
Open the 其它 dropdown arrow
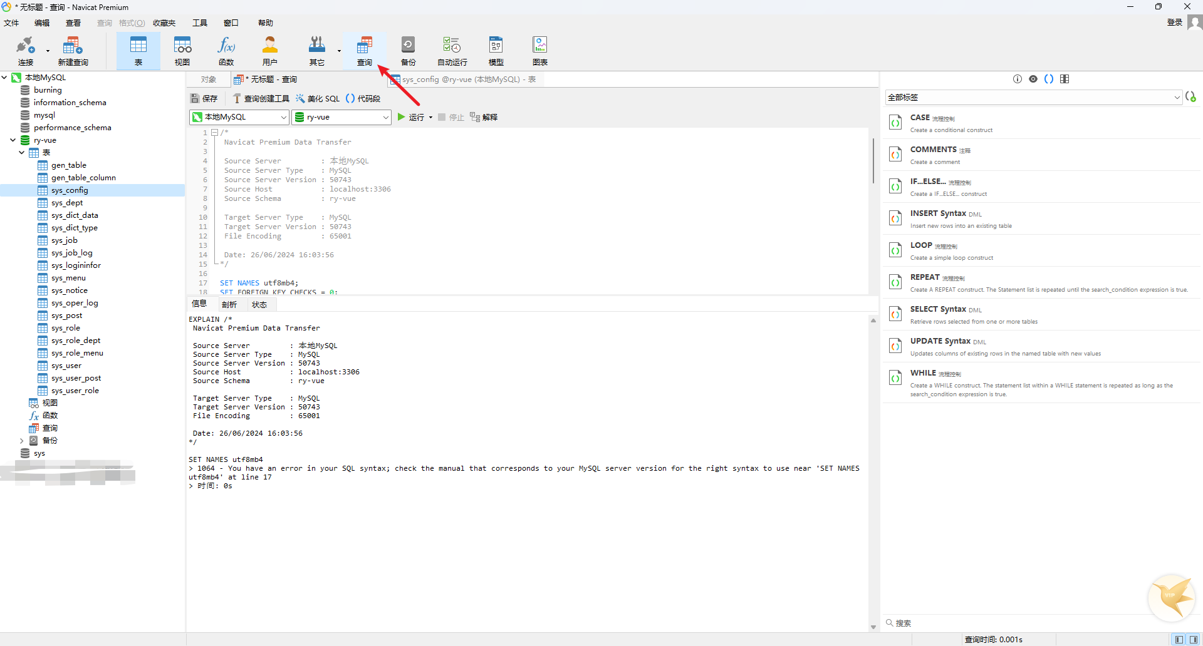[339, 51]
